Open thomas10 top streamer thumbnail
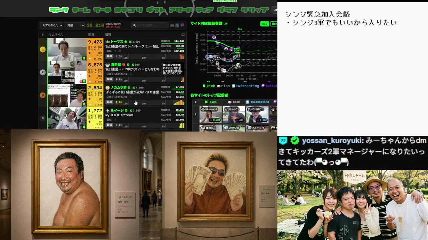 pyautogui.click(x=211, y=115)
